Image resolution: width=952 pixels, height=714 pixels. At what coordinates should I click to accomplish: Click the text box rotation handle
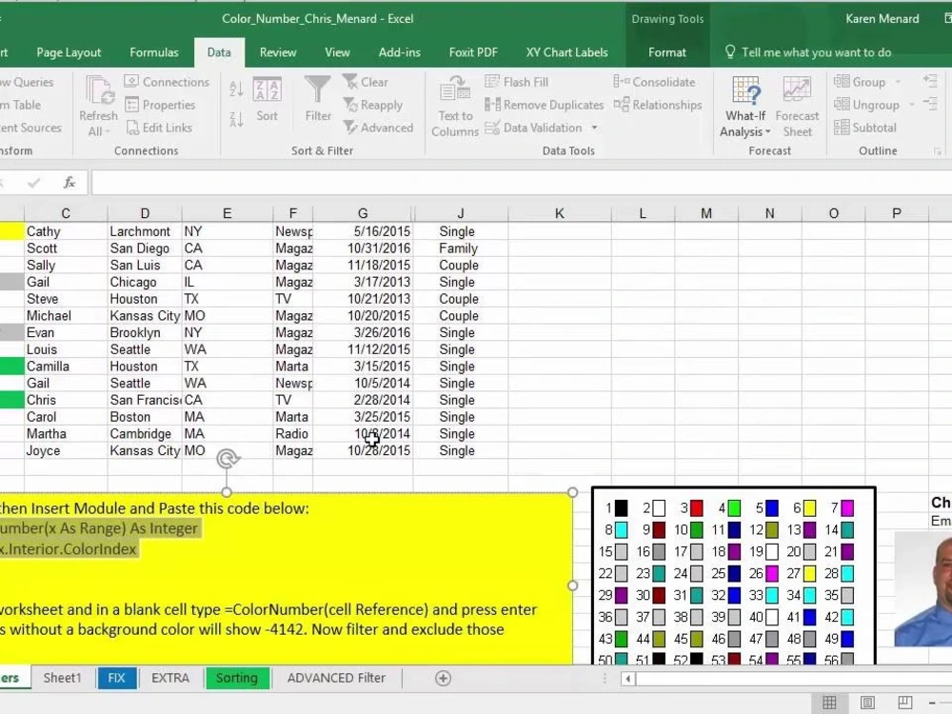pyautogui.click(x=228, y=459)
